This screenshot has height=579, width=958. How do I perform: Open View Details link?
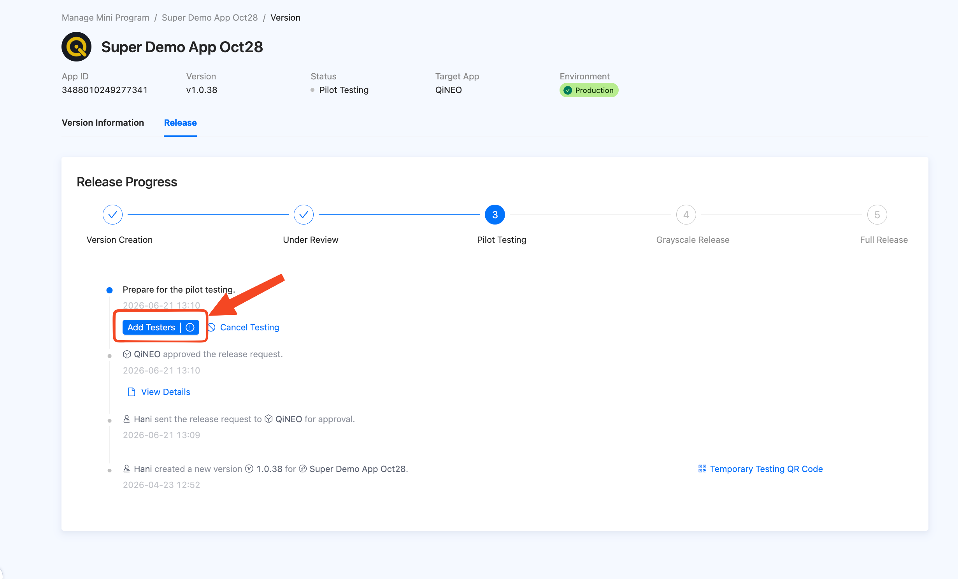coord(165,392)
